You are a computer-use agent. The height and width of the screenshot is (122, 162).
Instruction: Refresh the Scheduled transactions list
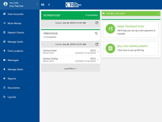point(97,23)
